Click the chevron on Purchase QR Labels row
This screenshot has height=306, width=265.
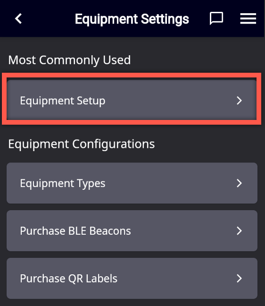(x=239, y=278)
